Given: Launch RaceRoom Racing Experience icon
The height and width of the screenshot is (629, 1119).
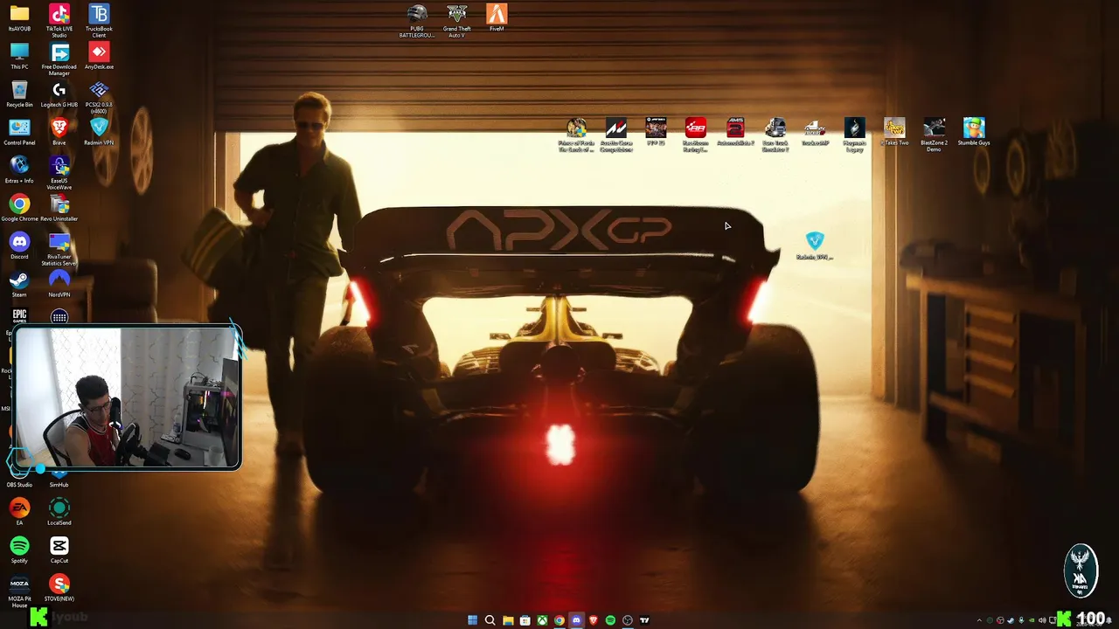Looking at the screenshot, I should pyautogui.click(x=695, y=135).
